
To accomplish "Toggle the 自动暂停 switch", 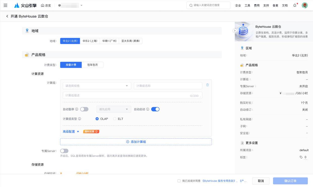I will [x=84, y=109].
